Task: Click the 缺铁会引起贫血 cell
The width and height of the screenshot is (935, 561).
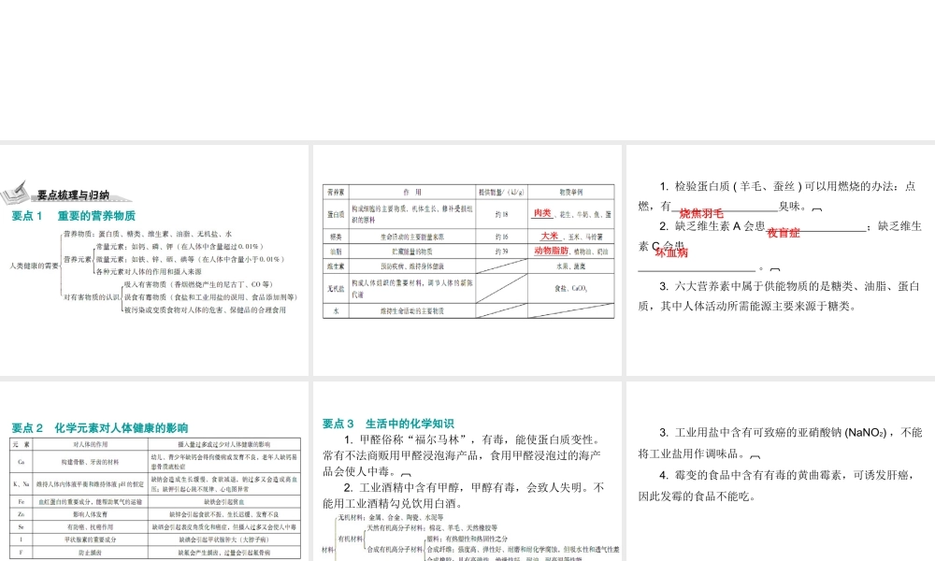Action: pos(224,502)
